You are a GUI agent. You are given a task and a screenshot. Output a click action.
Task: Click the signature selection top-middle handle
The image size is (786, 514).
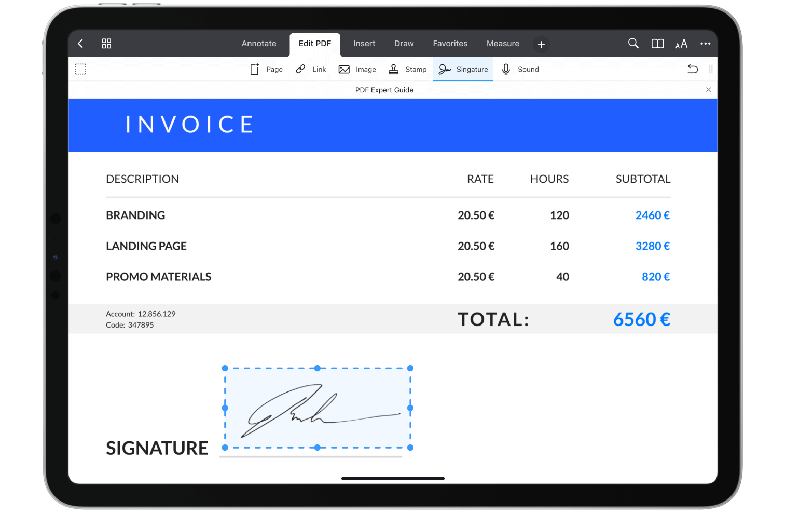point(318,368)
